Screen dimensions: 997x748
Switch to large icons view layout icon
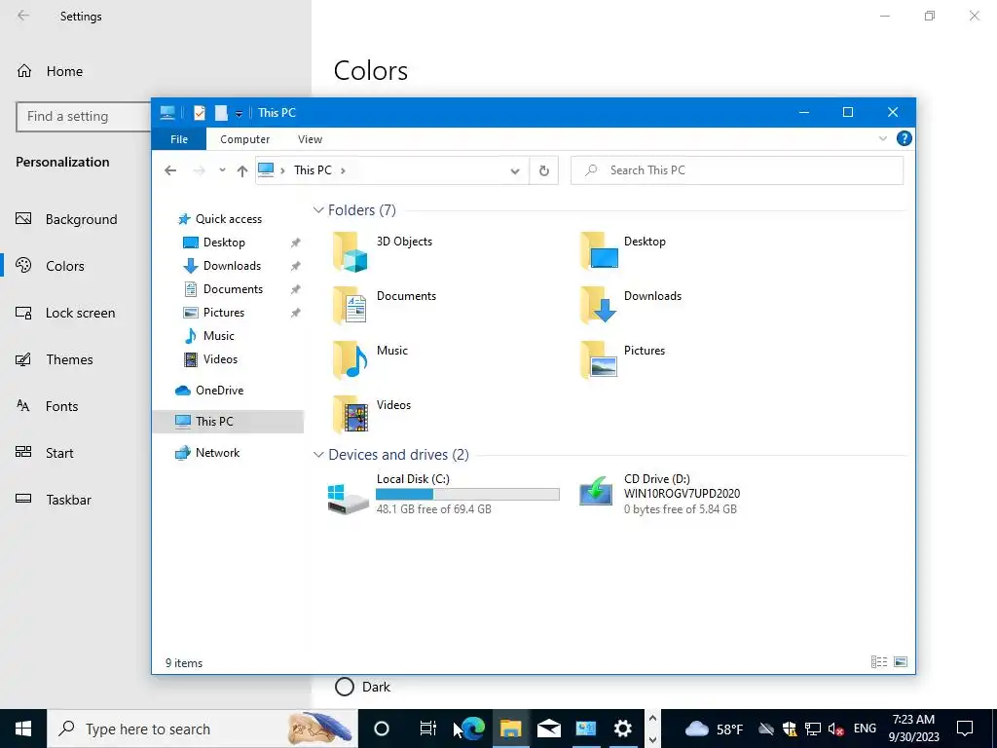[x=901, y=662]
